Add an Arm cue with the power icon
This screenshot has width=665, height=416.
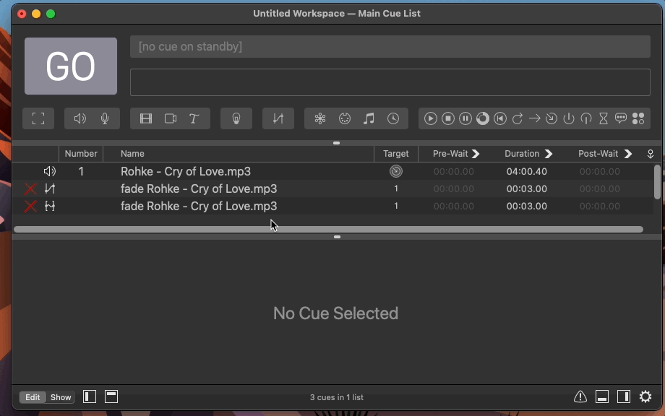pyautogui.click(x=569, y=118)
